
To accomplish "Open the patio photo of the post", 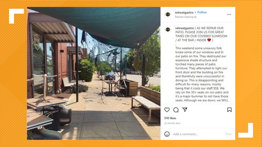I will click(94, 73).
